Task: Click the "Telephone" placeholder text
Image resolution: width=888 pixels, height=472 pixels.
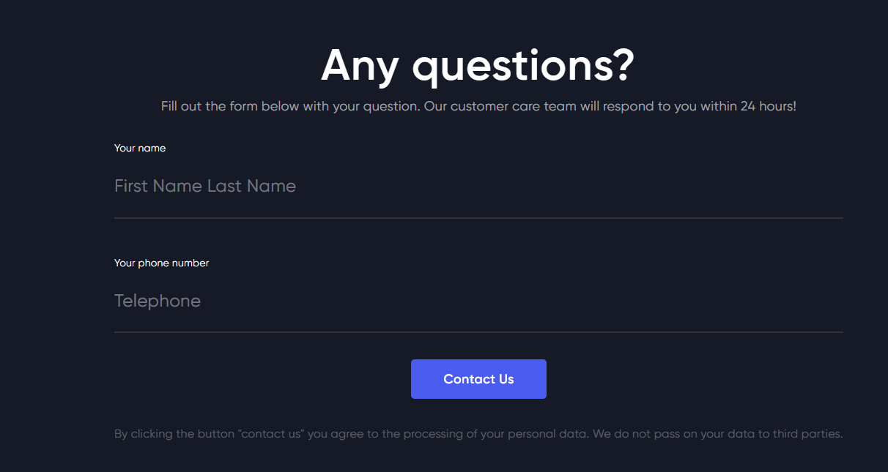Action: [158, 301]
